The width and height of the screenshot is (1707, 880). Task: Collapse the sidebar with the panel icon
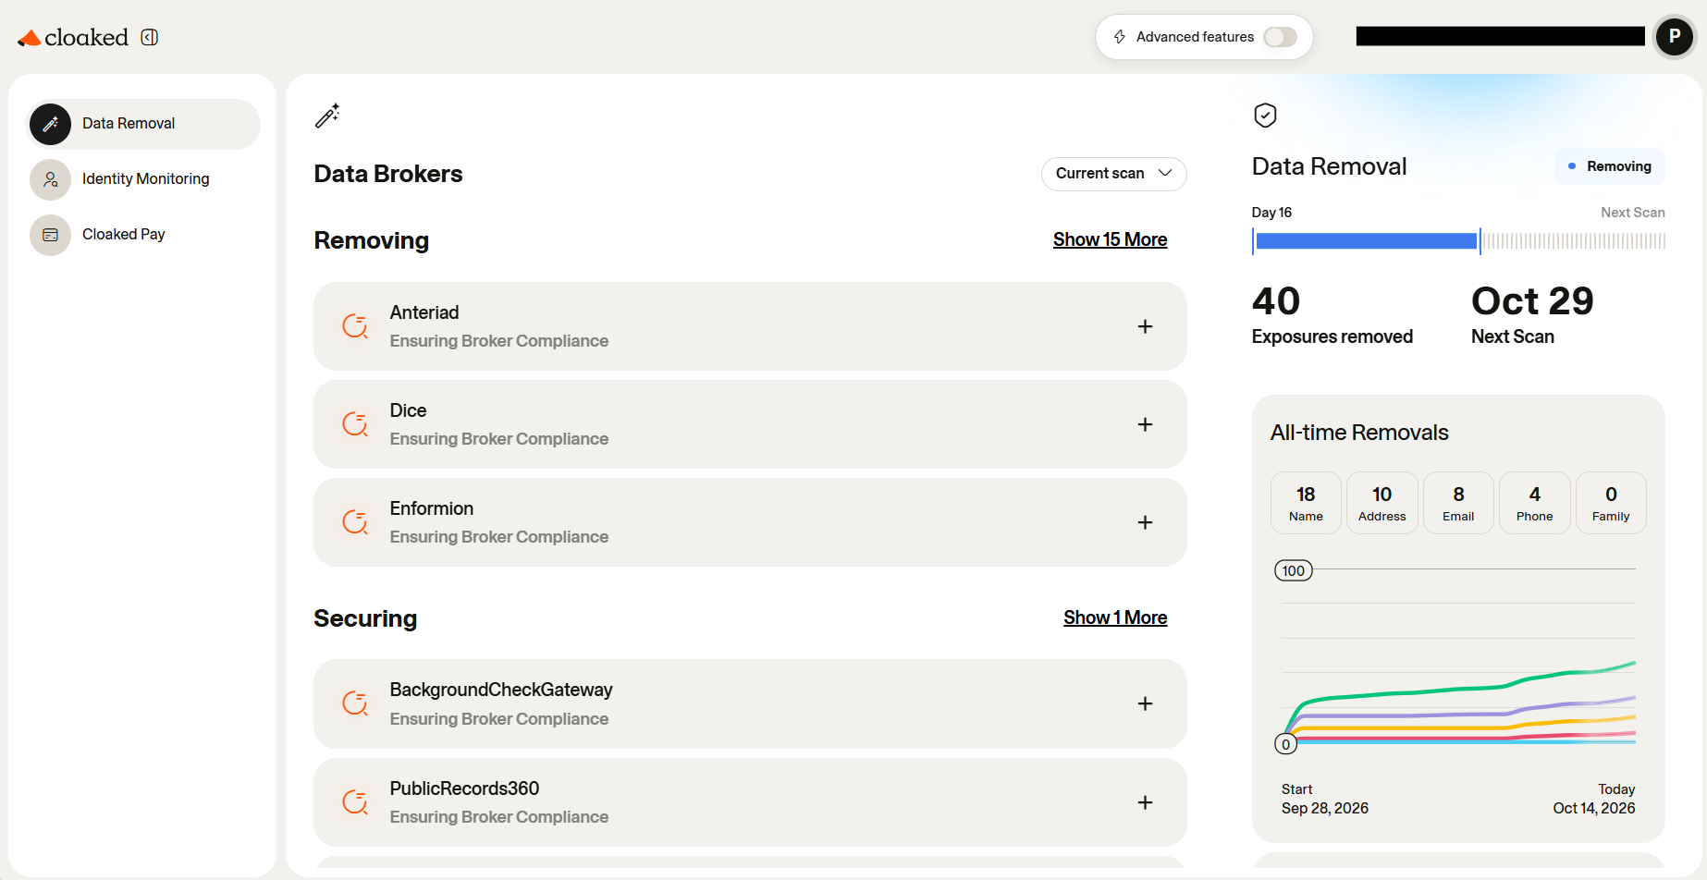(x=150, y=37)
